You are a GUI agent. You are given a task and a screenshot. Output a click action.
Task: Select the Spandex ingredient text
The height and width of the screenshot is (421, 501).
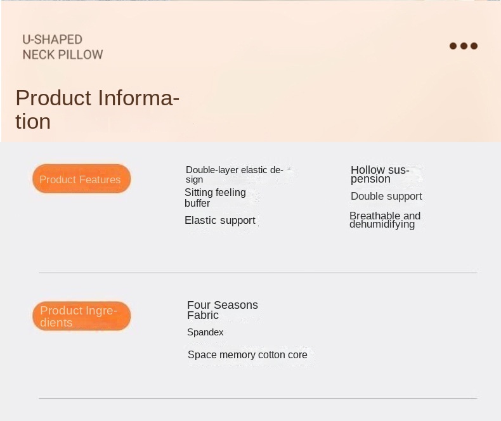tap(205, 332)
